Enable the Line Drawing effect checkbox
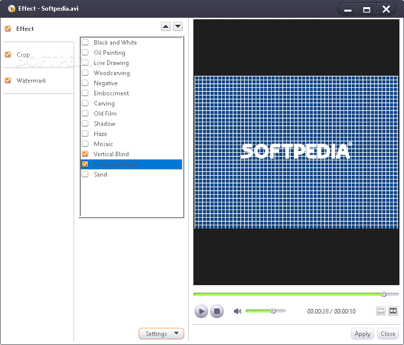The image size is (404, 345). pos(85,62)
